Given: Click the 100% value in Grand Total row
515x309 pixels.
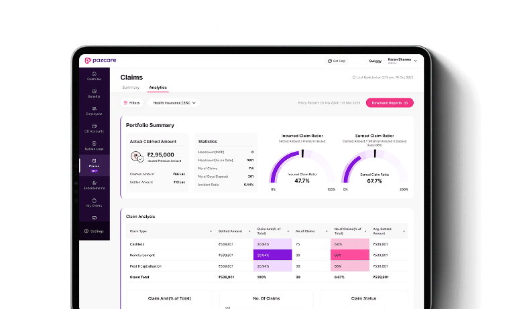Looking at the screenshot, I should tap(262, 277).
